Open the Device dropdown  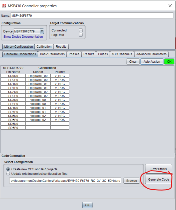(x=28, y=31)
